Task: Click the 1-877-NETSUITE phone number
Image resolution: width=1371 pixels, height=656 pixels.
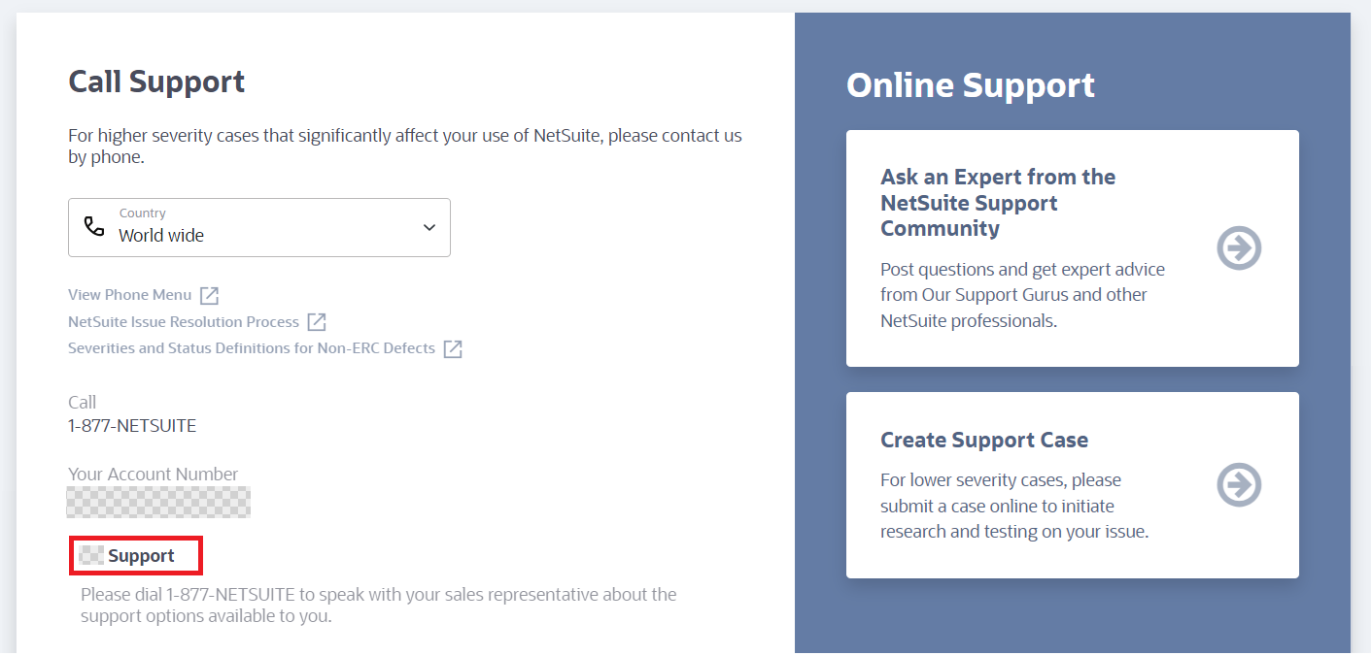Action: [x=131, y=425]
